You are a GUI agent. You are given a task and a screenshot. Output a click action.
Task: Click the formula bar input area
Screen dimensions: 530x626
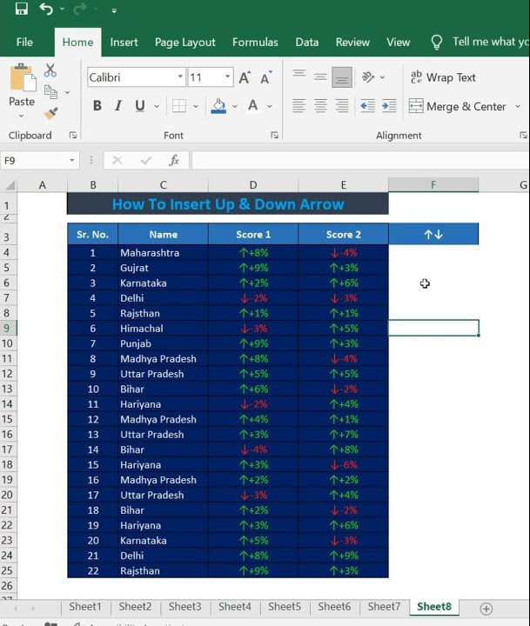360,161
